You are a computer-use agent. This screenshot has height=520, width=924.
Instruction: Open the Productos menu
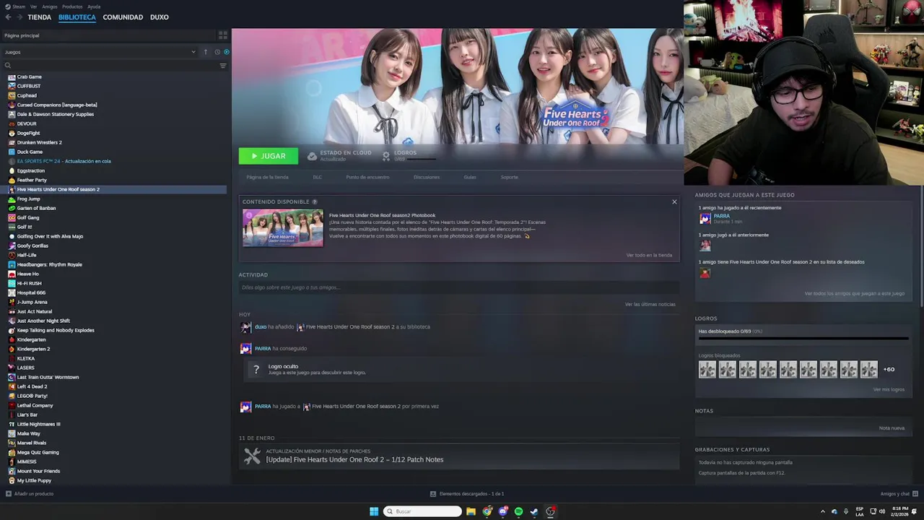[72, 6]
